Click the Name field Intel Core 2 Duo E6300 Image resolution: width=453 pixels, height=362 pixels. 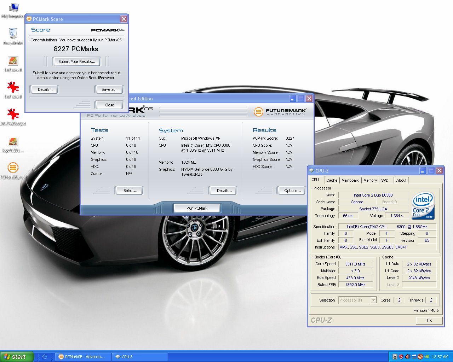point(373,195)
